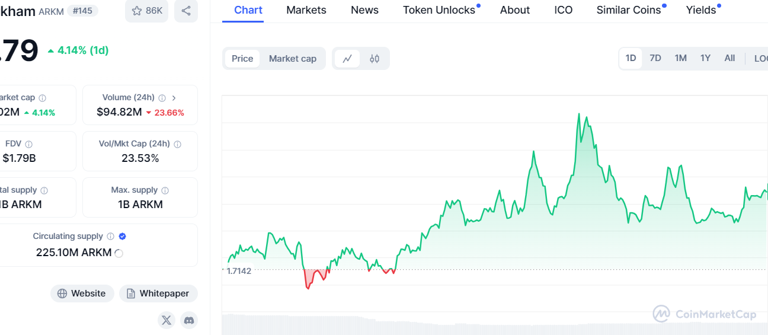Open the Discord social icon
Image resolution: width=768 pixels, height=335 pixels.
tap(189, 320)
